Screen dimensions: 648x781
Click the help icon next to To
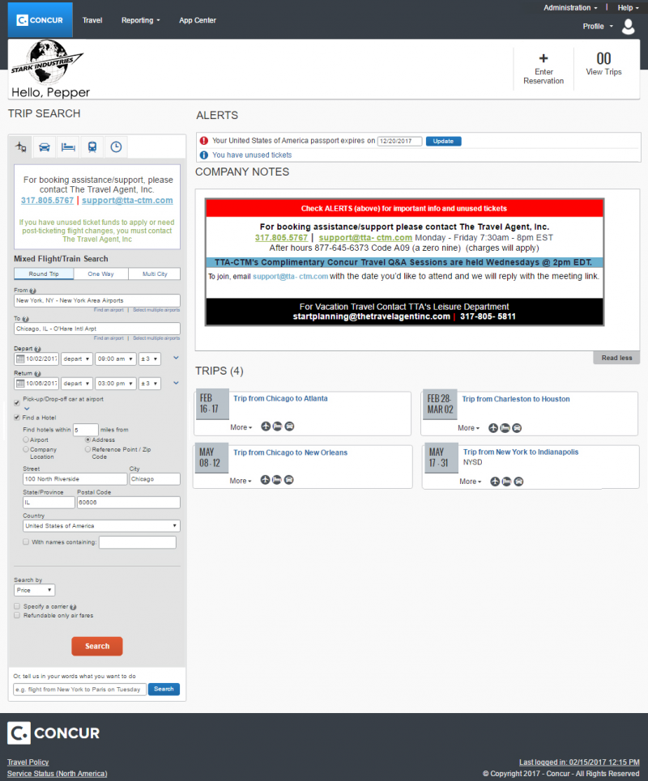(25, 319)
